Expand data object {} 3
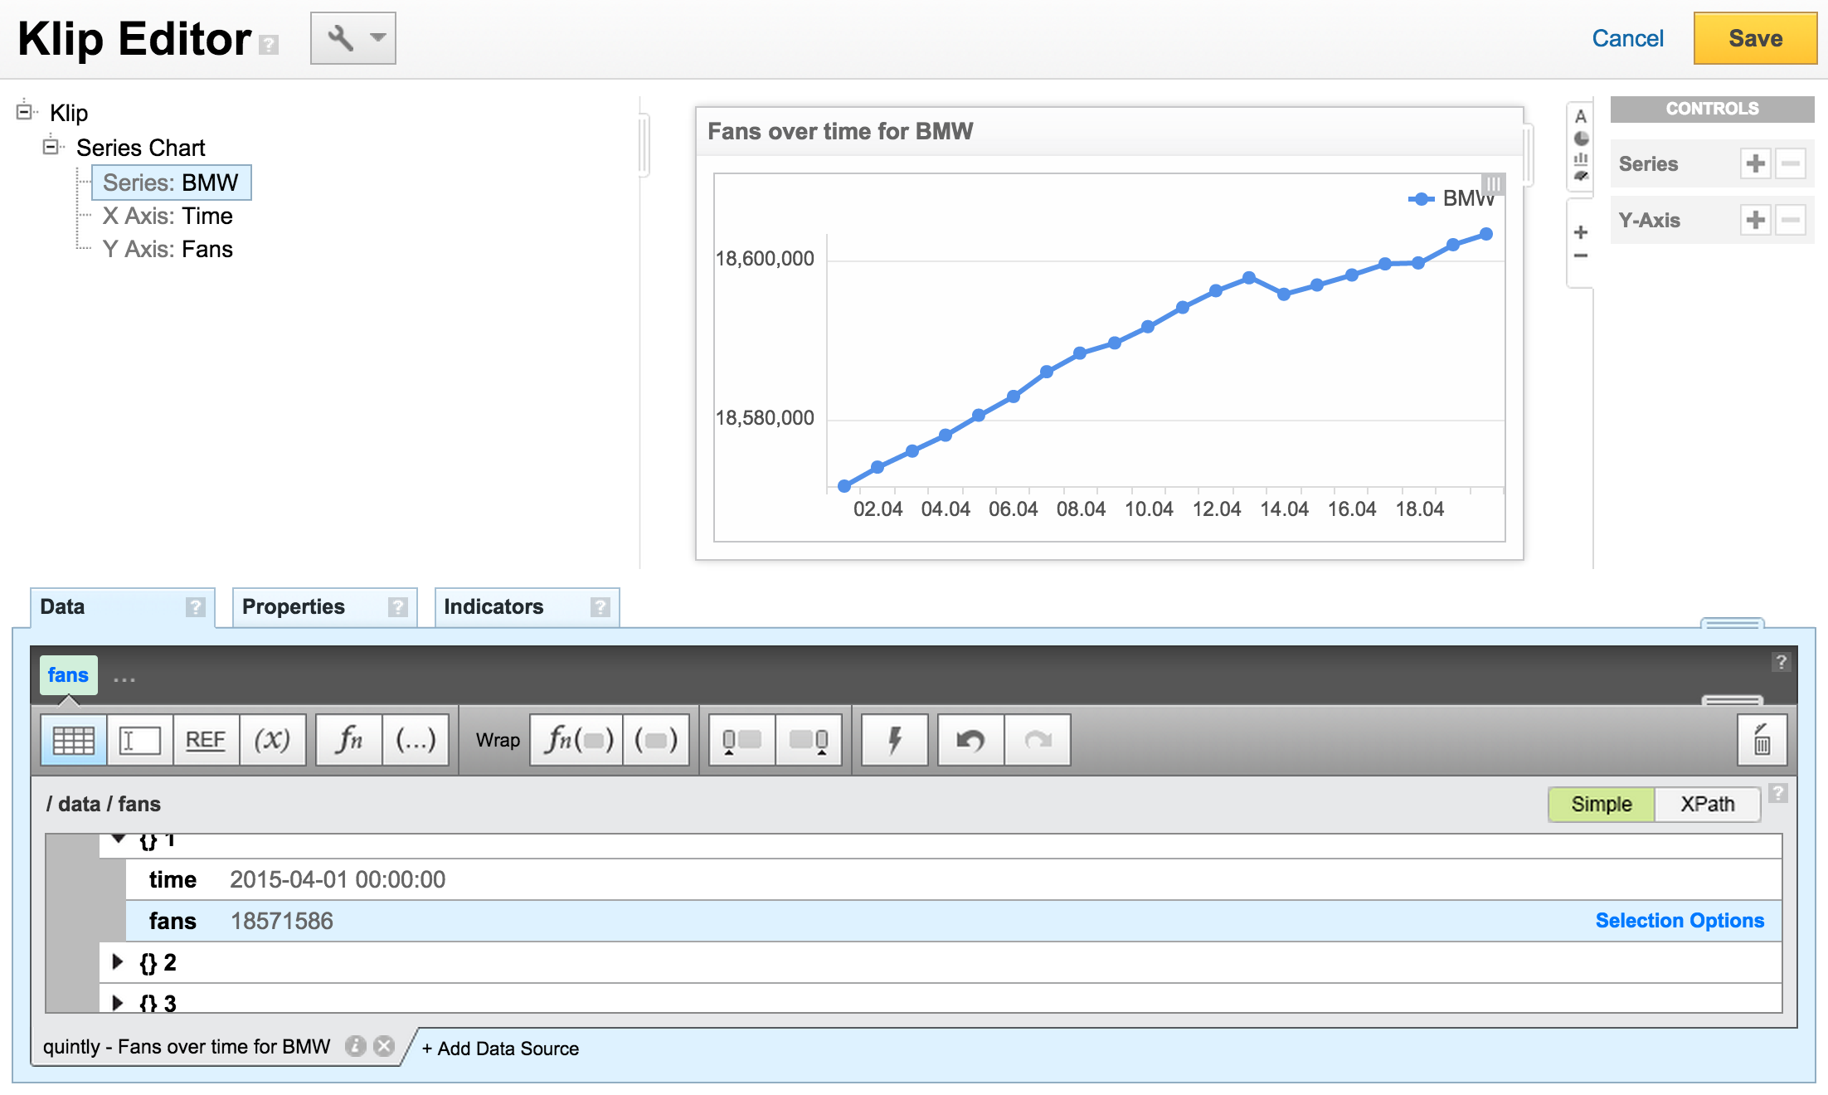Viewport: 1828px width, 1095px height. (118, 1002)
